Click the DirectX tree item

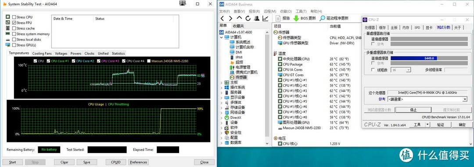click(x=233, y=117)
